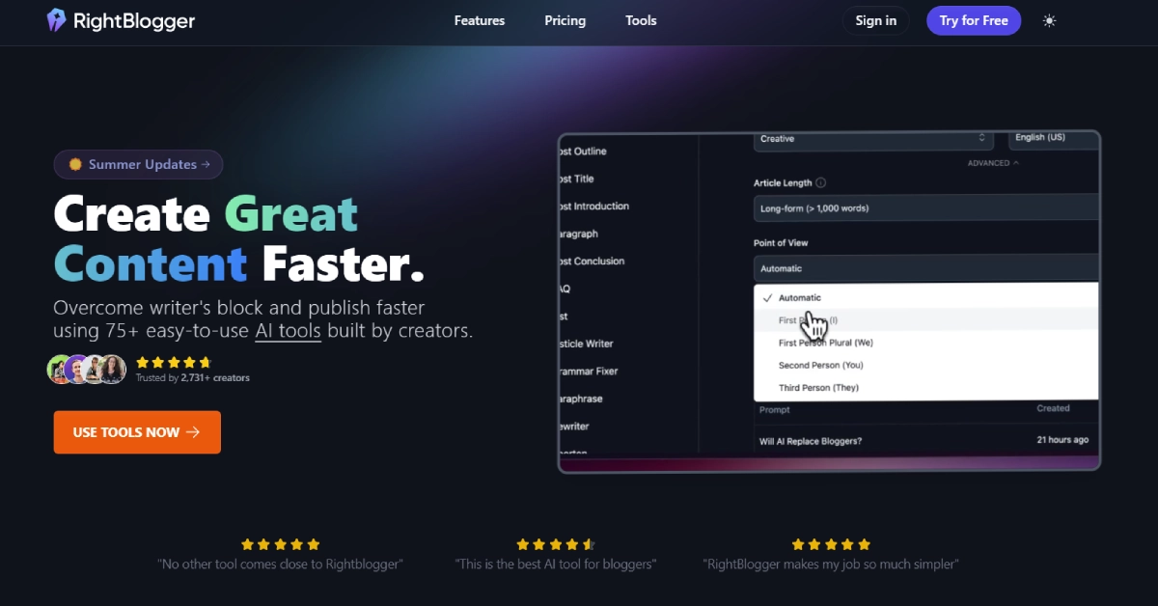Choose Second Person (You) option
Viewport: 1158px width, 606px height.
tap(820, 365)
